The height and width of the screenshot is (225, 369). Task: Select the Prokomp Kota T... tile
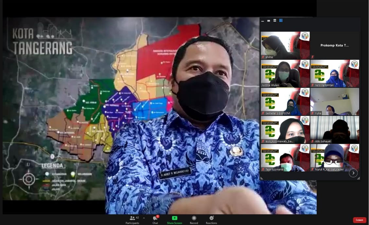coord(335,45)
